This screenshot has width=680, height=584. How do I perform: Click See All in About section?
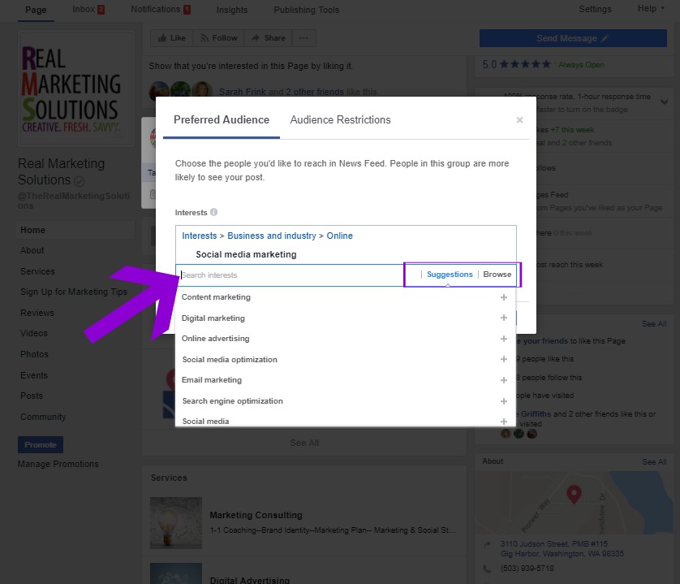[654, 462]
